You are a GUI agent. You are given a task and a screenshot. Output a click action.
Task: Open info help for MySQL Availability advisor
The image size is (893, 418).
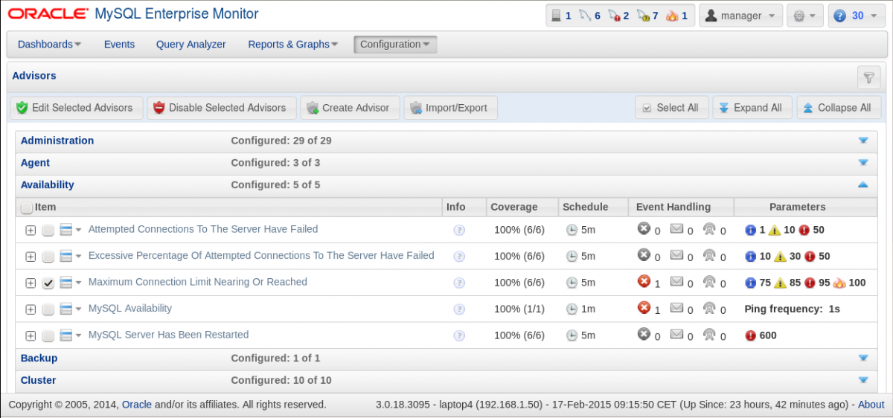click(x=459, y=309)
